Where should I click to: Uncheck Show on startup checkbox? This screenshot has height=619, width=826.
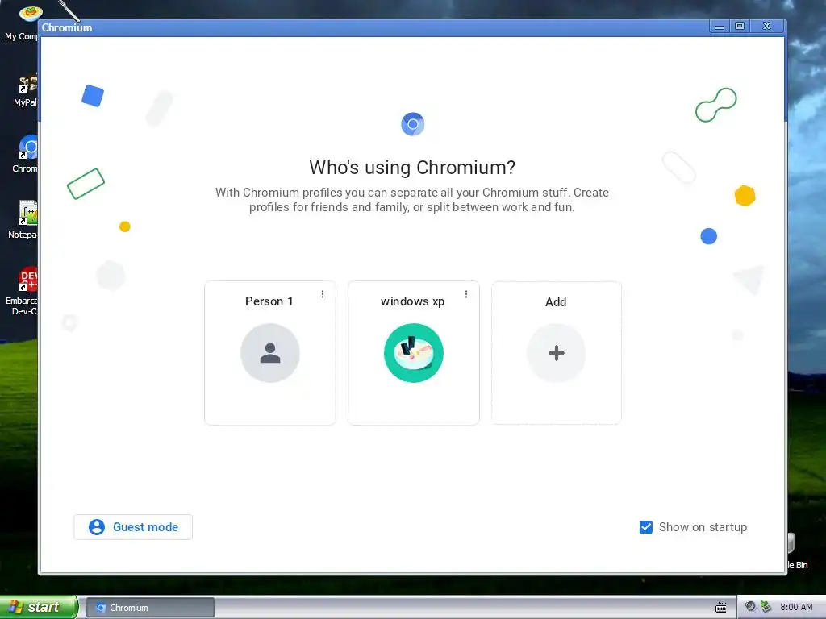click(646, 527)
